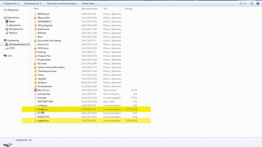Select the Upgrade folder name

coord(42,79)
